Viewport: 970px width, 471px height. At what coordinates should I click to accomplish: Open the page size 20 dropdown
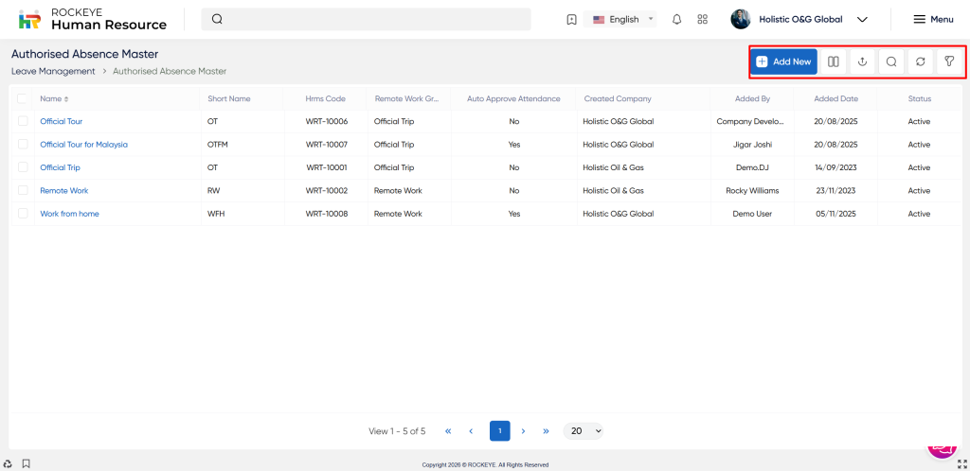coord(584,430)
